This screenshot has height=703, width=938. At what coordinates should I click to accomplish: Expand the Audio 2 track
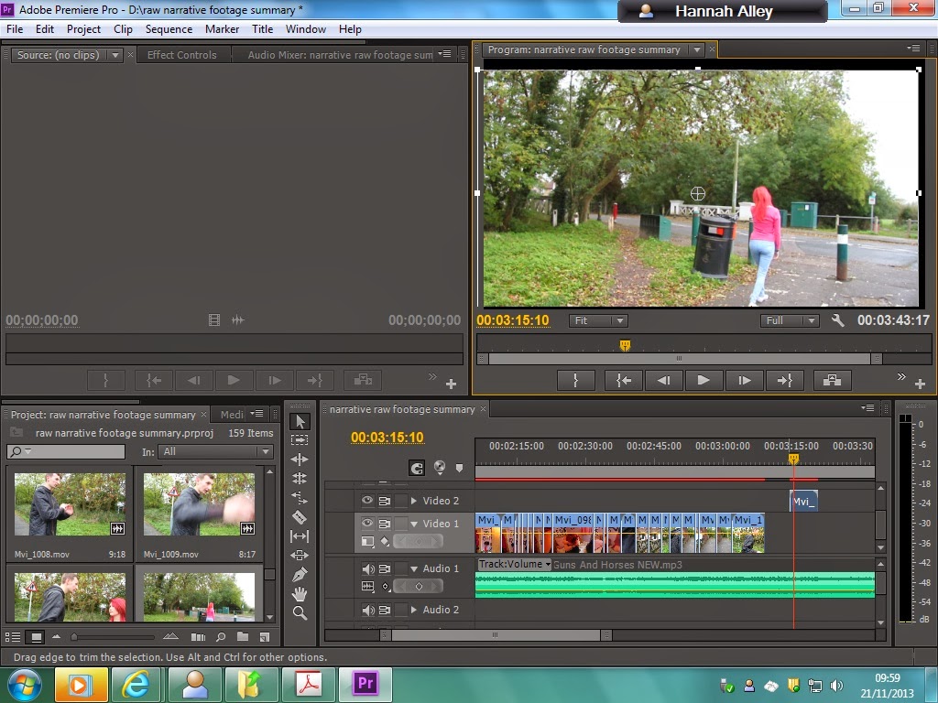[413, 610]
